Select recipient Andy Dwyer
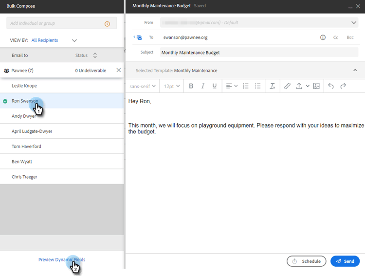Screen dimensions: 365x276 click(62, 116)
